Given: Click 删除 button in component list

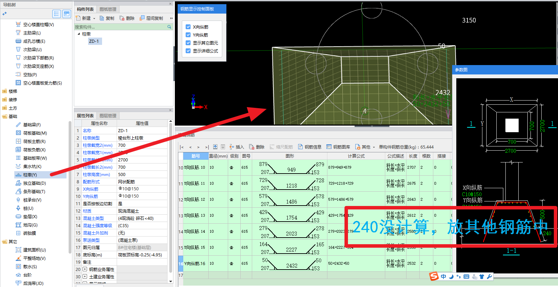Looking at the screenshot, I should (127, 18).
